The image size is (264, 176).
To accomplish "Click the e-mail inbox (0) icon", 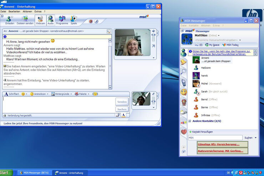I will point(198,45).
